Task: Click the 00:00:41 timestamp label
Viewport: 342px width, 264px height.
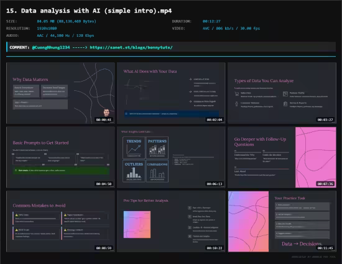Action: (104, 120)
